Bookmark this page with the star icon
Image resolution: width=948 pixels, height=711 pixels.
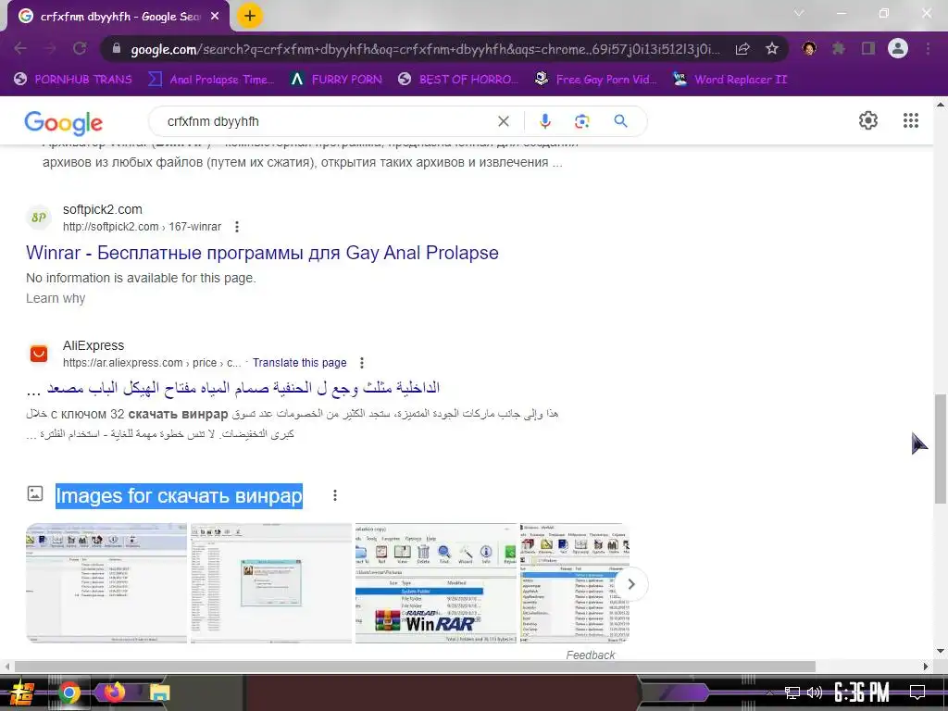[x=772, y=49]
